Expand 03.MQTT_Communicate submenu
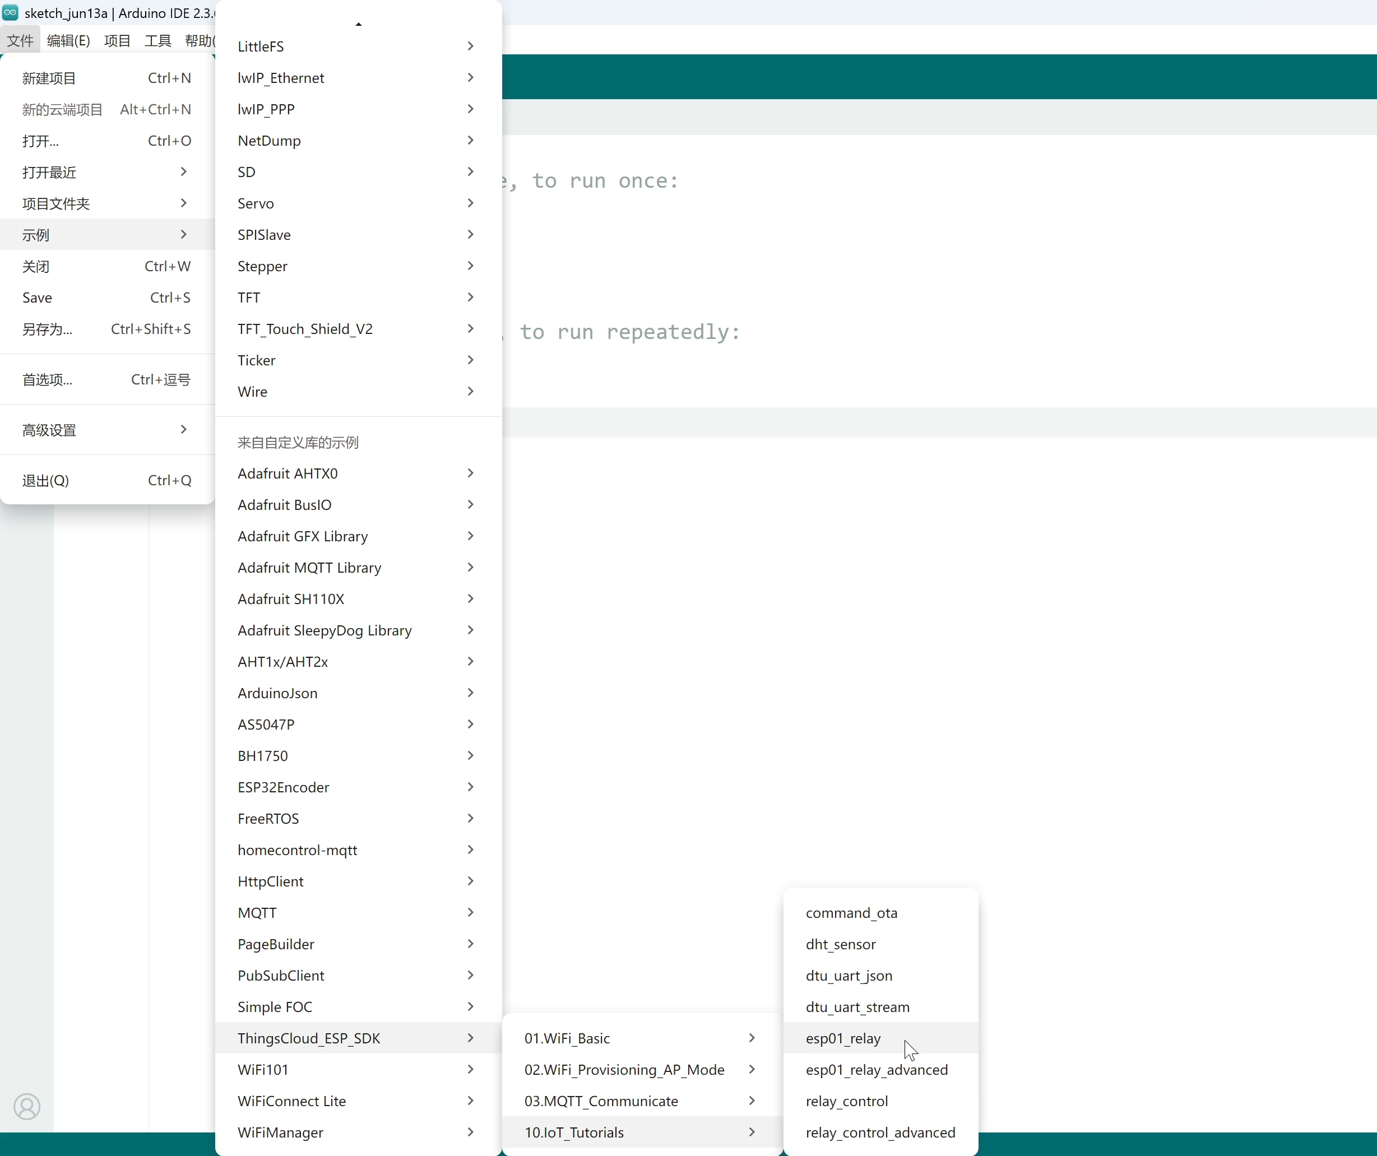The height and width of the screenshot is (1156, 1377). coord(643,1102)
